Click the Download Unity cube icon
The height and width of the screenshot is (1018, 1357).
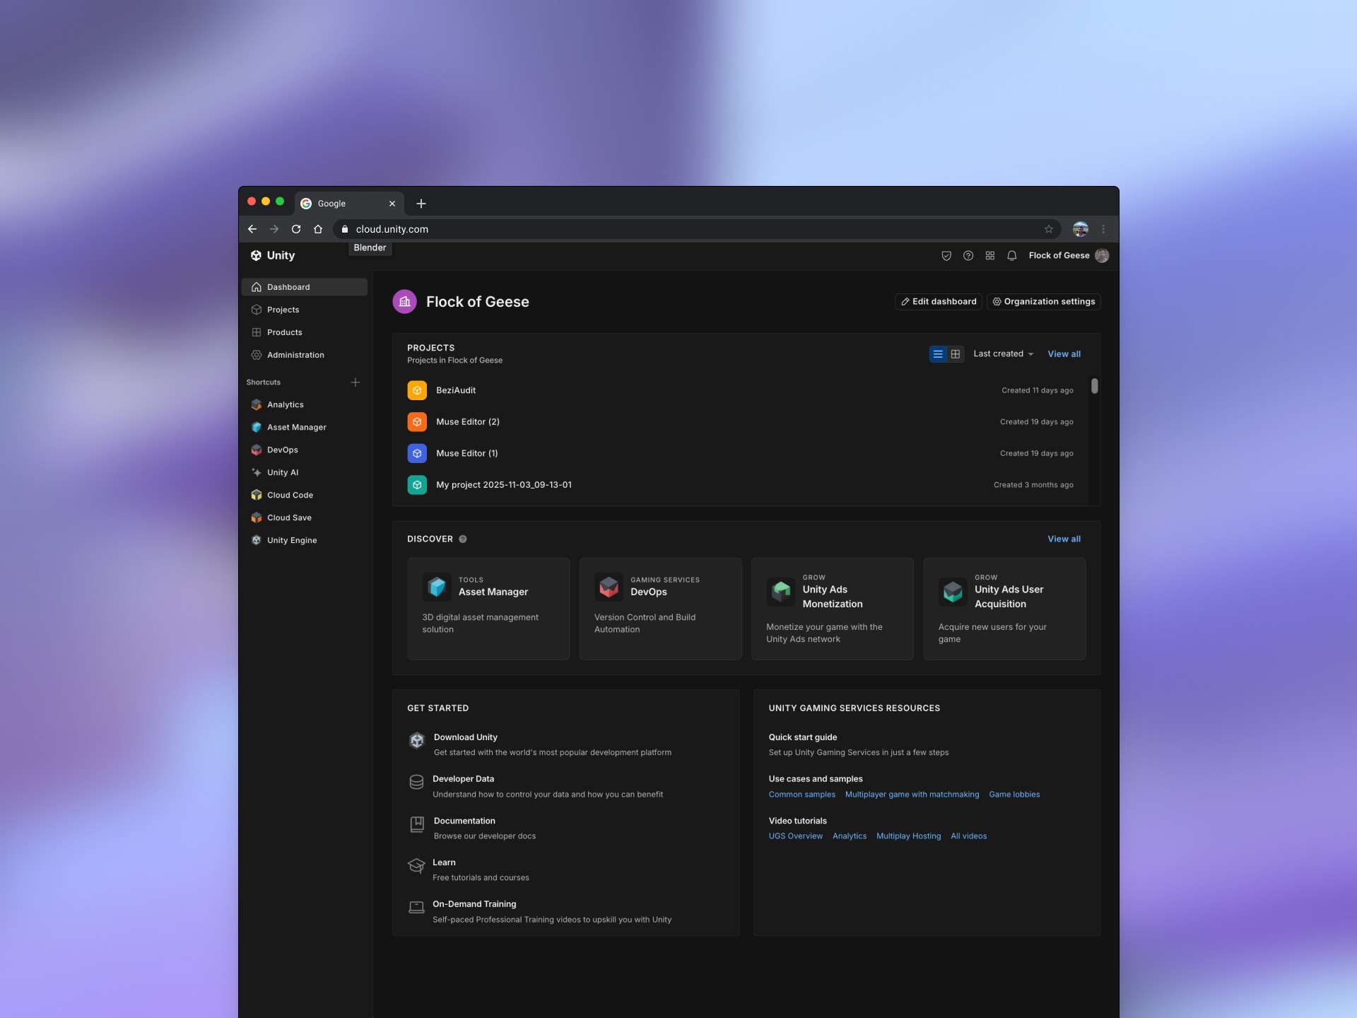click(416, 740)
